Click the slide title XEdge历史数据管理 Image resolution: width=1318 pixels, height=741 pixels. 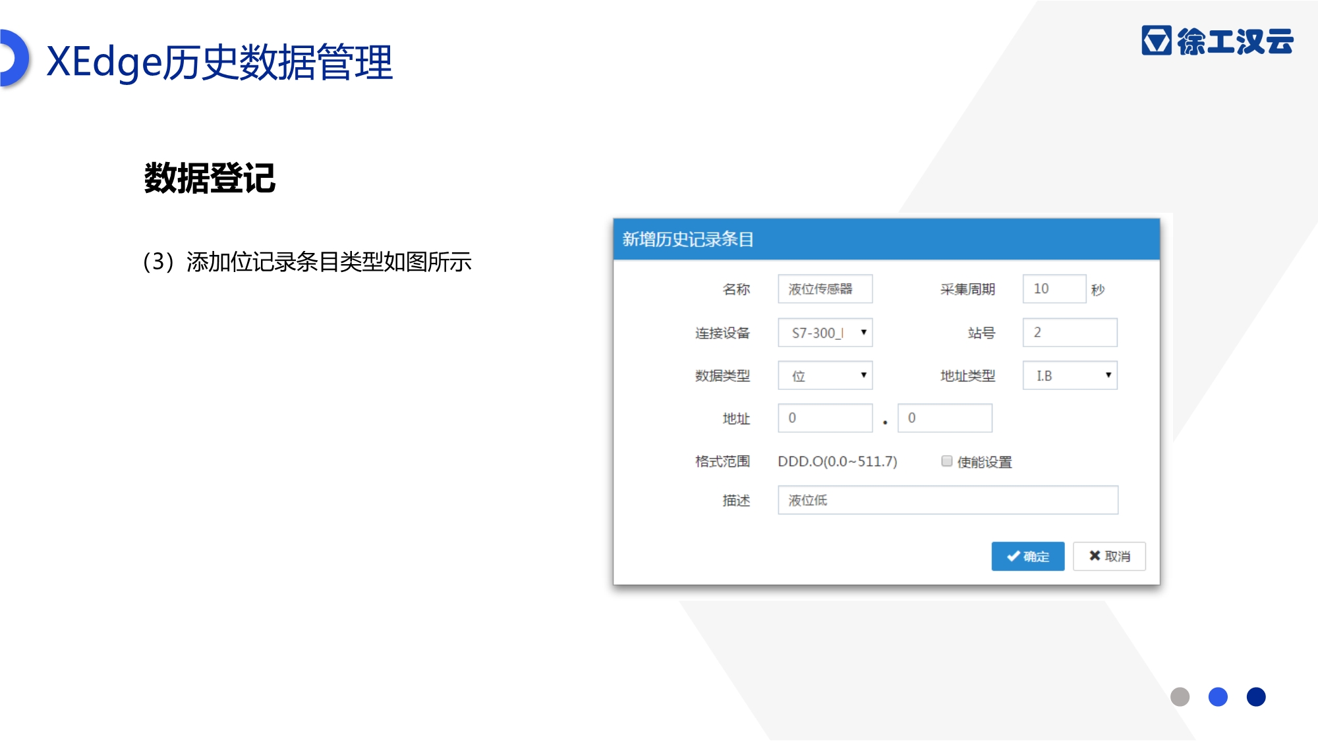pos(219,62)
